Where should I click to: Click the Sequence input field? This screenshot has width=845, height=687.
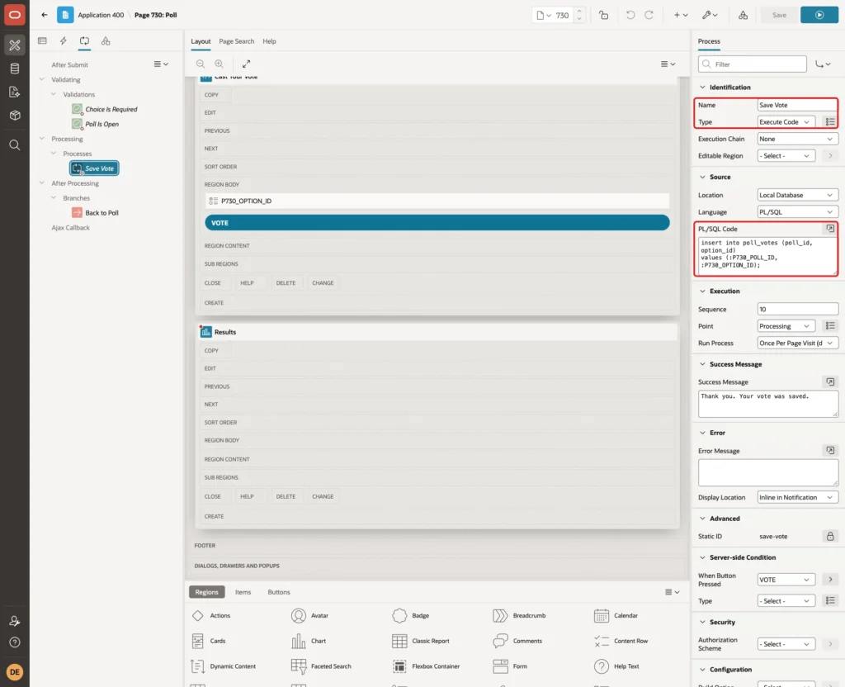797,309
